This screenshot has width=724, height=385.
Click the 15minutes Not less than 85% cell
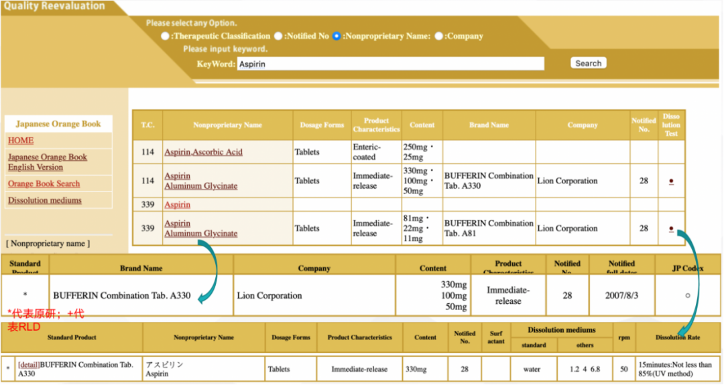tap(677, 370)
